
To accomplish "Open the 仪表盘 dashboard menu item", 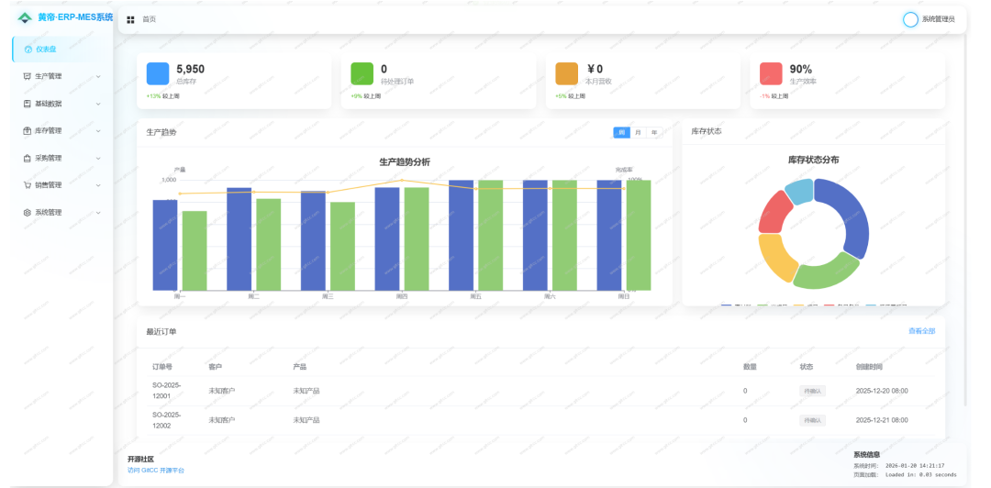I will coord(62,50).
